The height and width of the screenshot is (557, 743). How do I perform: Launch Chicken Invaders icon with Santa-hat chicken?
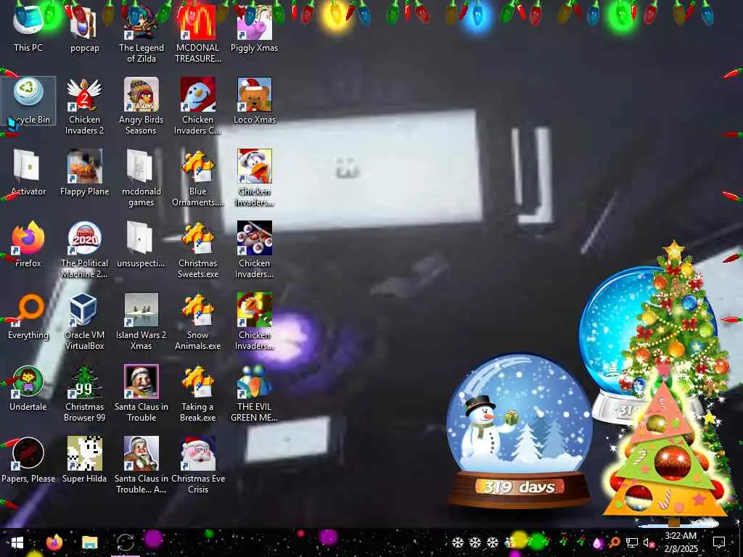(255, 178)
